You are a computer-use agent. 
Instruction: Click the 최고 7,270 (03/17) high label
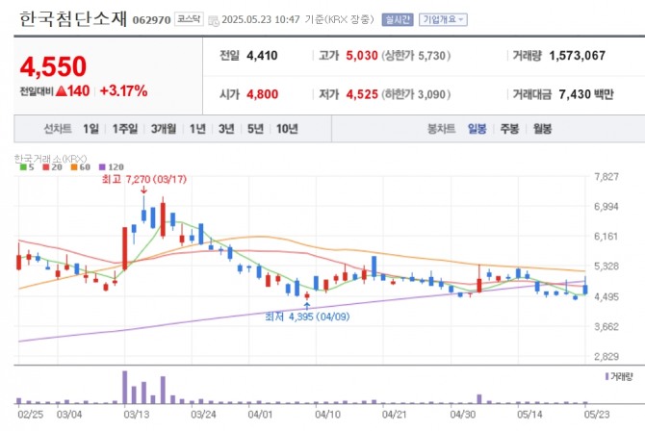click(x=144, y=179)
